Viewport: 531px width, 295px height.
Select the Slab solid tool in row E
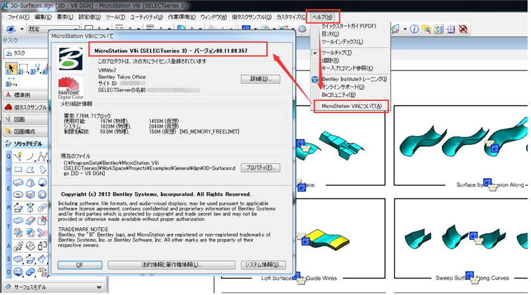click(x=18, y=183)
